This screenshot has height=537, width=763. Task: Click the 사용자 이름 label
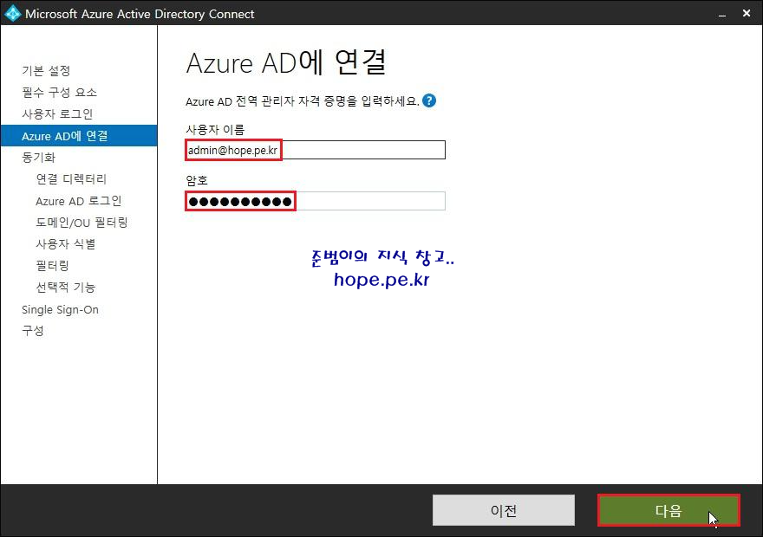tap(215, 130)
